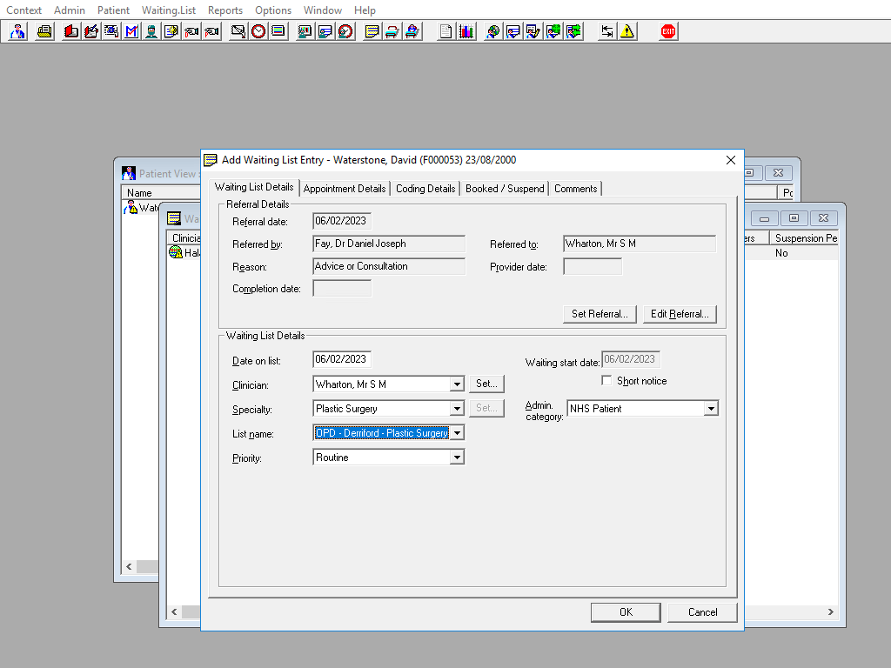Click the yellow notepad toolbar icon
Image resolution: width=891 pixels, height=668 pixels.
(x=372, y=31)
